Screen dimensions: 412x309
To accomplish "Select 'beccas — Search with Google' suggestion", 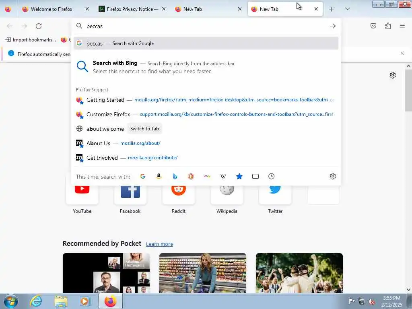I will (206, 43).
